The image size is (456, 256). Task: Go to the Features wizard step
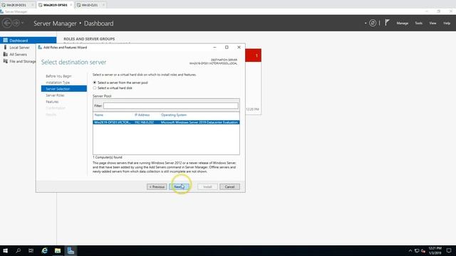click(52, 102)
